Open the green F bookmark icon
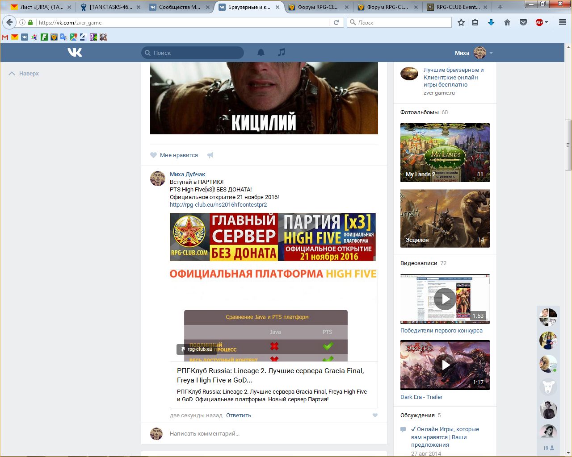 coord(44,37)
